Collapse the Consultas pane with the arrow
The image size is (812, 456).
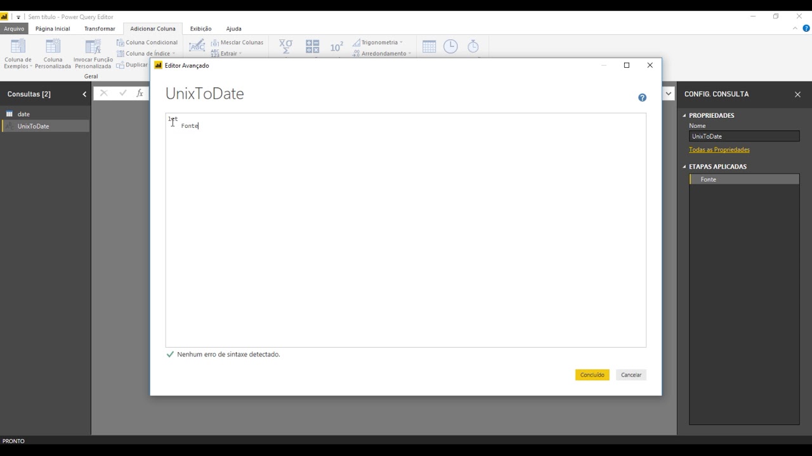tap(84, 94)
